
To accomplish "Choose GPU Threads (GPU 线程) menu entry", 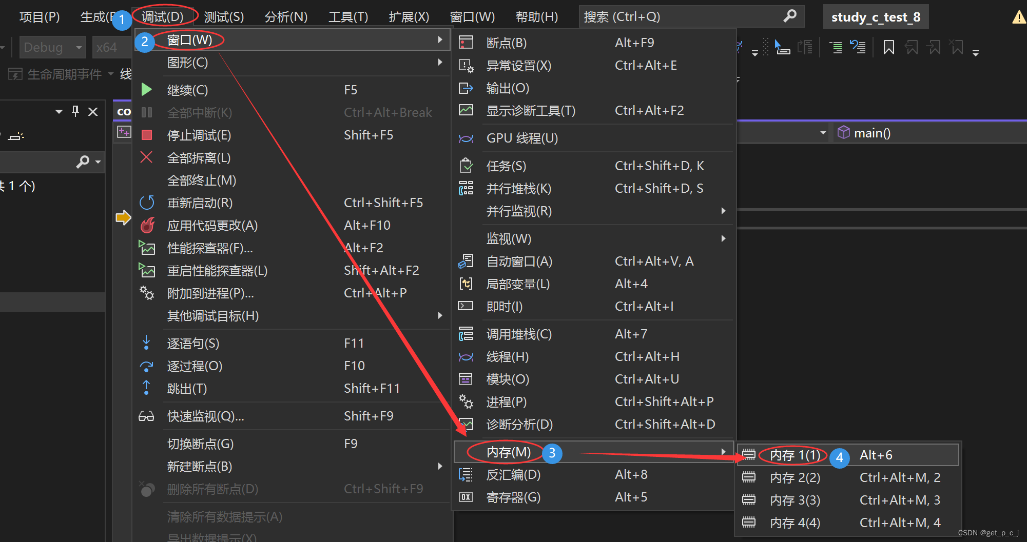I will click(594, 138).
